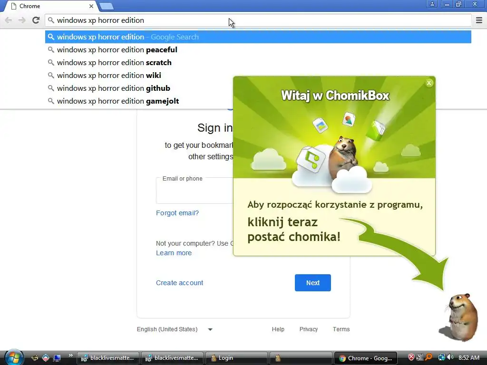Reload the page with the refresh icon
This screenshot has height=365, width=487.
(36, 20)
